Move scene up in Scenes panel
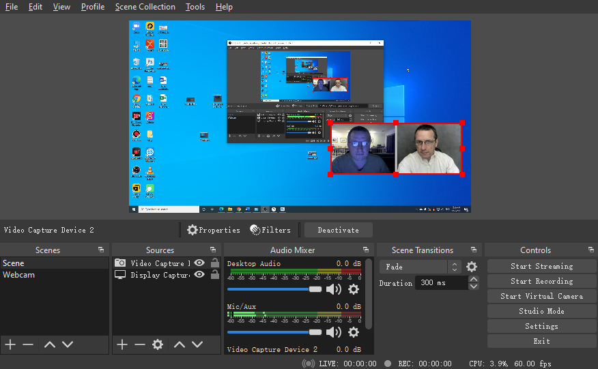The width and height of the screenshot is (598, 369). [x=50, y=344]
